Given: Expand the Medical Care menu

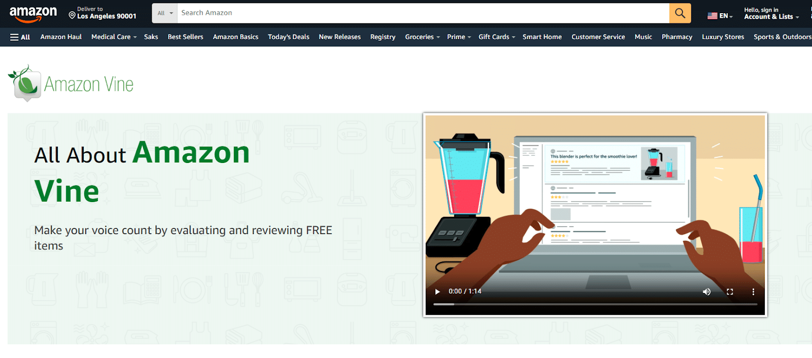Looking at the screenshot, I should click(x=114, y=37).
